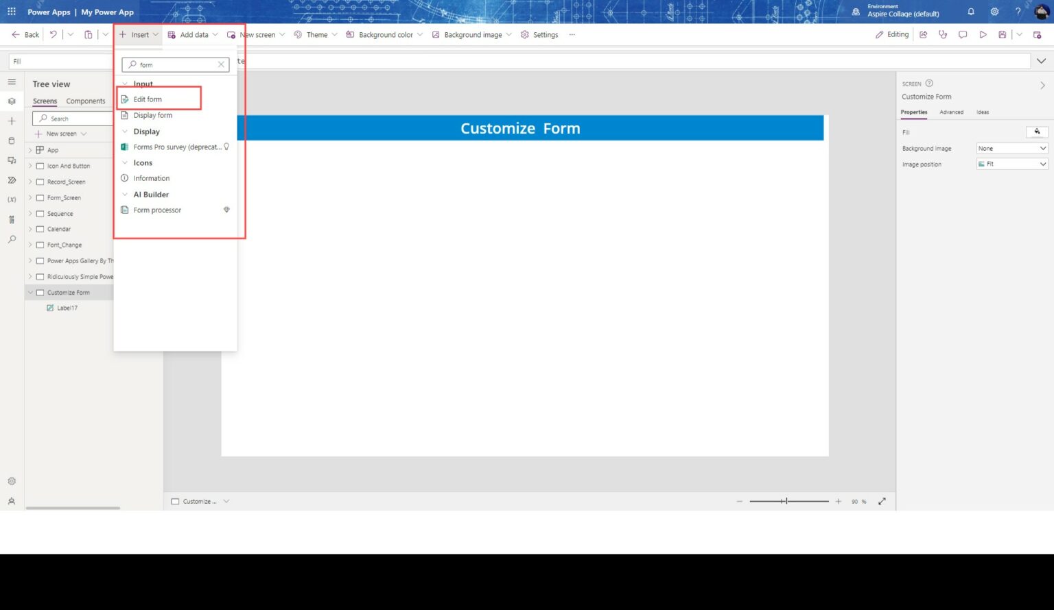1054x610 pixels.
Task: Select Display form from the insert results
Action: click(x=152, y=115)
